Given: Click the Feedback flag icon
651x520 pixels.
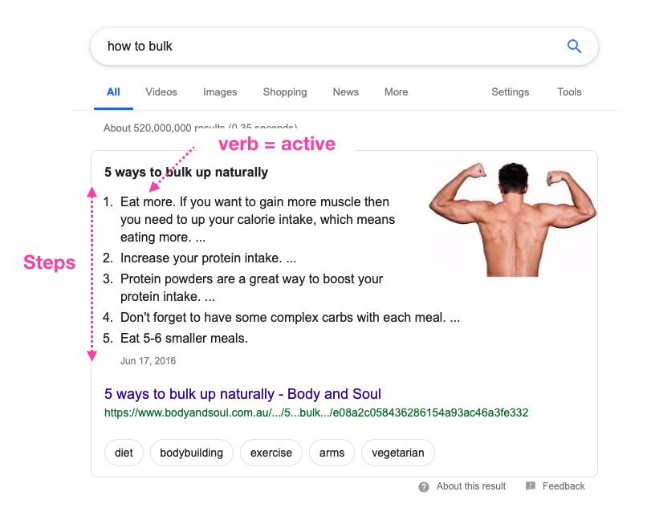Looking at the screenshot, I should tap(531, 486).
